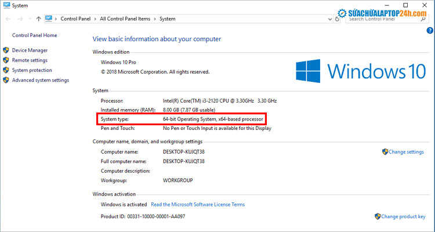
Task: Open Change settings for computer name
Action: pyautogui.click(x=406, y=152)
